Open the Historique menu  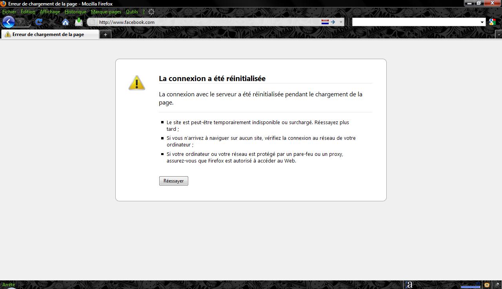click(75, 12)
